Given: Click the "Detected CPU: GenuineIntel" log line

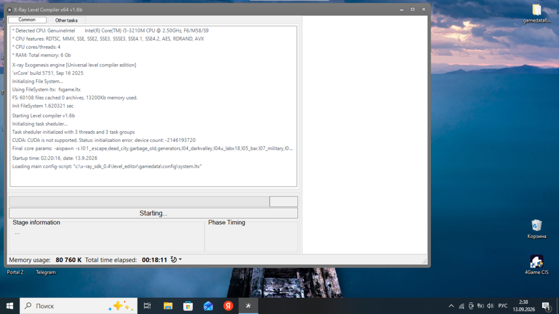Looking at the screenshot, I should [110, 31].
